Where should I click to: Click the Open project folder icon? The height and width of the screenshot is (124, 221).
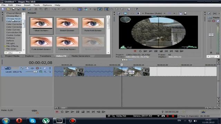pyautogui.click(x=8, y=9)
